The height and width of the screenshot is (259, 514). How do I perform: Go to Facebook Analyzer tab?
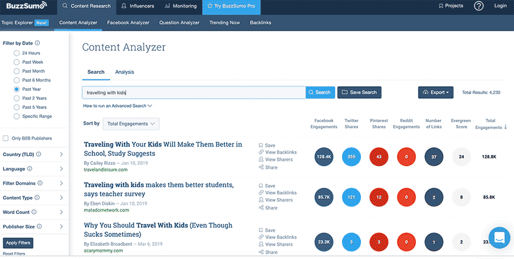pos(128,23)
